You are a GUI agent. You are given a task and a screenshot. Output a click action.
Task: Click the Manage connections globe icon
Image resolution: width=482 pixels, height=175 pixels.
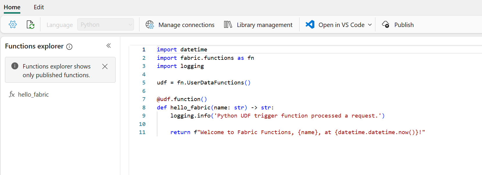click(150, 25)
